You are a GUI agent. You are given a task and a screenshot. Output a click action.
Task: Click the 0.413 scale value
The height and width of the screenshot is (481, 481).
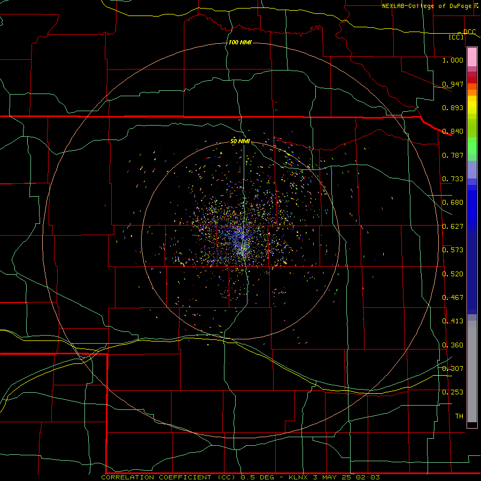[x=453, y=321]
